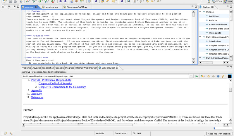
Task: Open the DiscussionCAPM.wp editor tab
Action: coord(73,7)
